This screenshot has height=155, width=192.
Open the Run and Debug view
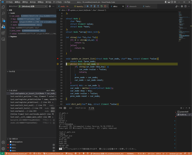pyautogui.click(x=3, y=26)
